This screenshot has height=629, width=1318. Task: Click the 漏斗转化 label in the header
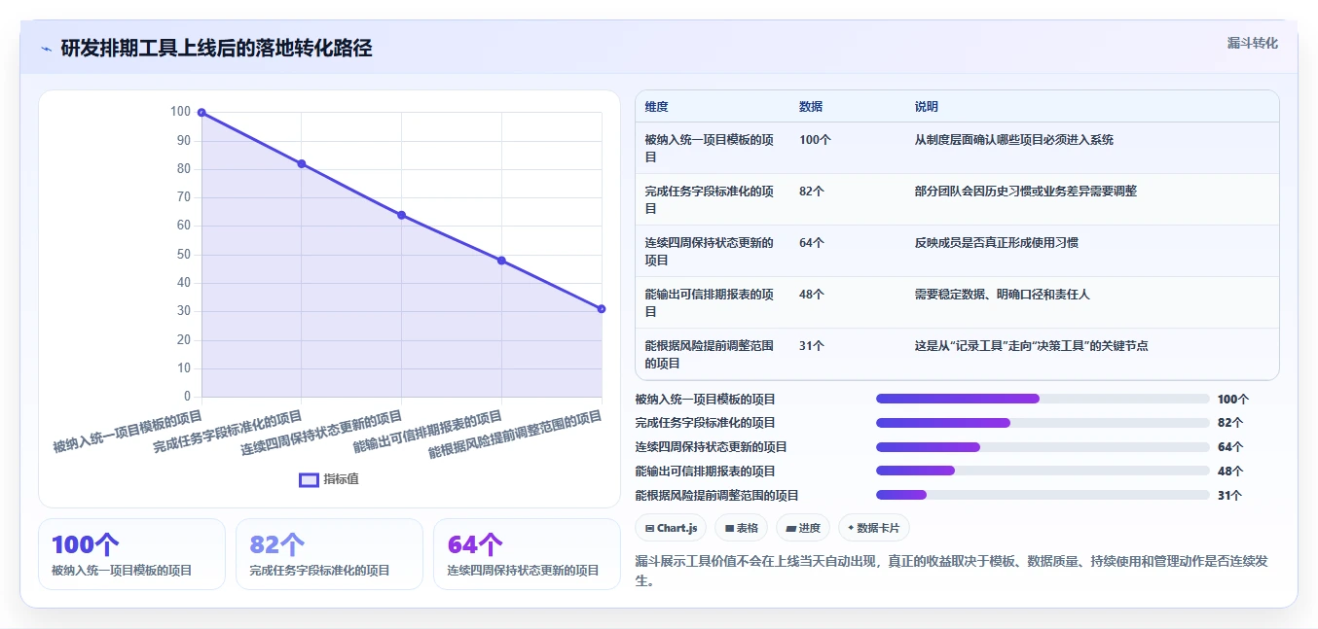click(1252, 43)
